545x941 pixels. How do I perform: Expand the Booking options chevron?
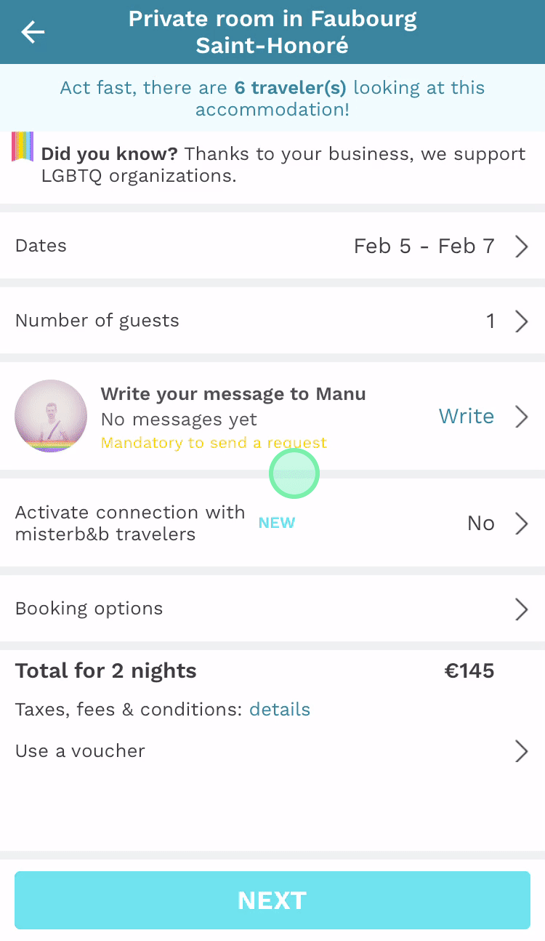(x=521, y=609)
